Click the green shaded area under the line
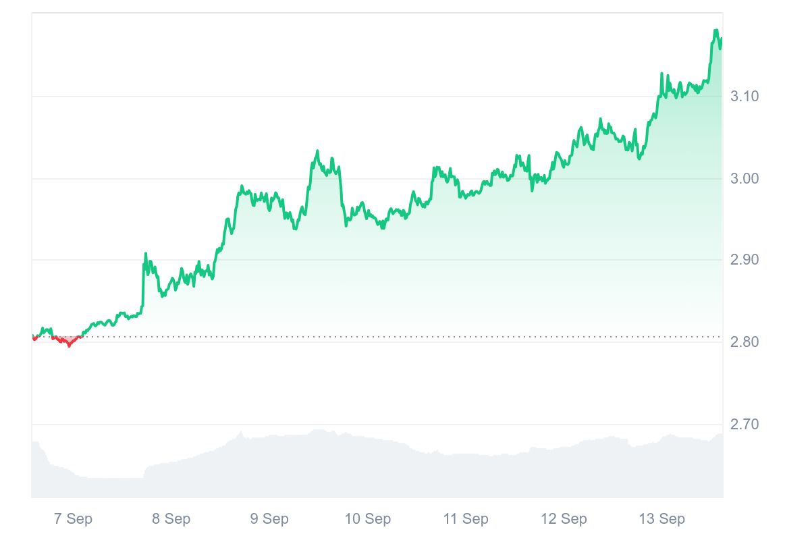The height and width of the screenshot is (540, 810). click(x=473, y=270)
